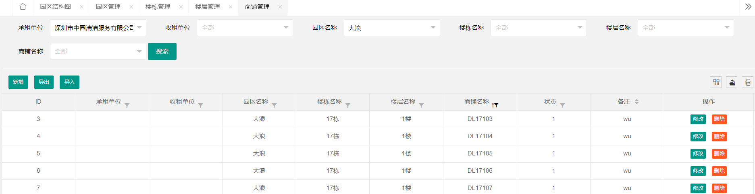Image resolution: width=755 pixels, height=194 pixels.
Task: Switch to the 楼层管理 tab
Action: point(208,7)
